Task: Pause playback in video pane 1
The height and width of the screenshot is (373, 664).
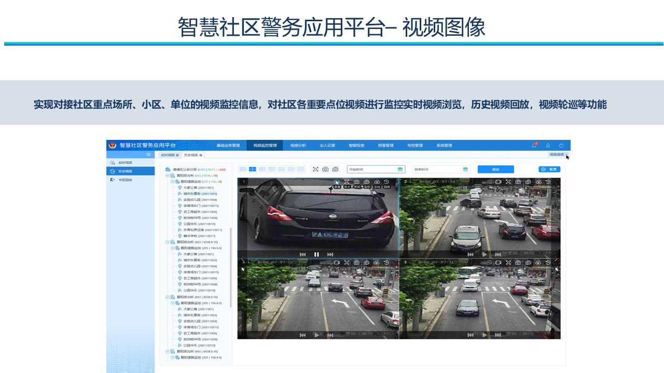Action: [316, 254]
